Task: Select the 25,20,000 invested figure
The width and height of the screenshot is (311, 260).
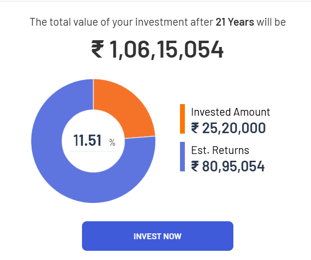Action: (234, 128)
